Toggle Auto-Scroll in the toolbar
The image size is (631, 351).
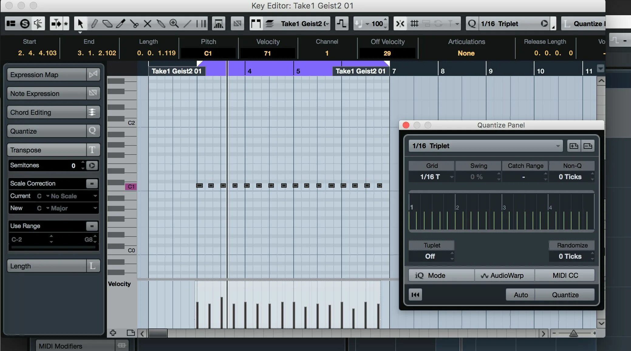[x=56, y=23]
